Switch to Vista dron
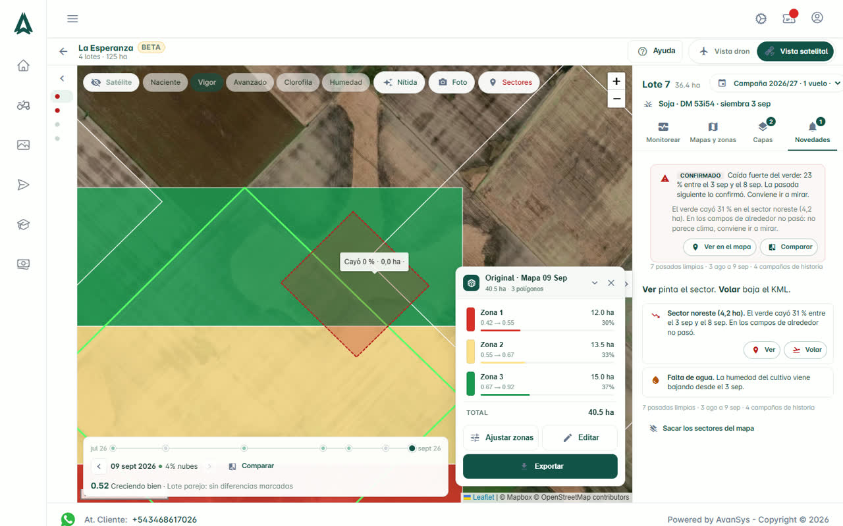The height and width of the screenshot is (526, 843). click(724, 51)
